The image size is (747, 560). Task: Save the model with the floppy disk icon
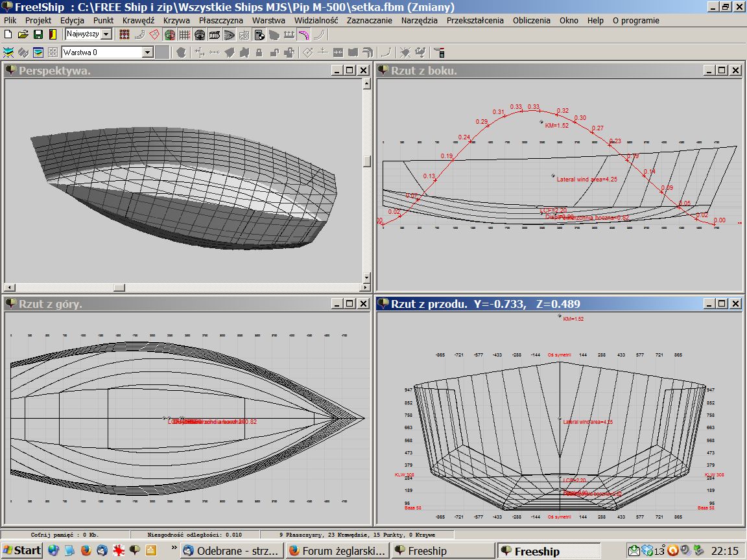pyautogui.click(x=38, y=34)
